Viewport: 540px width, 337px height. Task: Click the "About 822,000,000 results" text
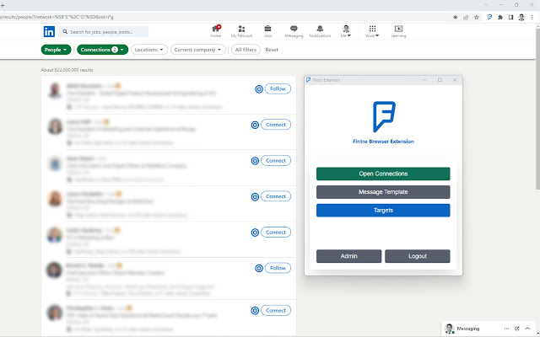[67, 70]
